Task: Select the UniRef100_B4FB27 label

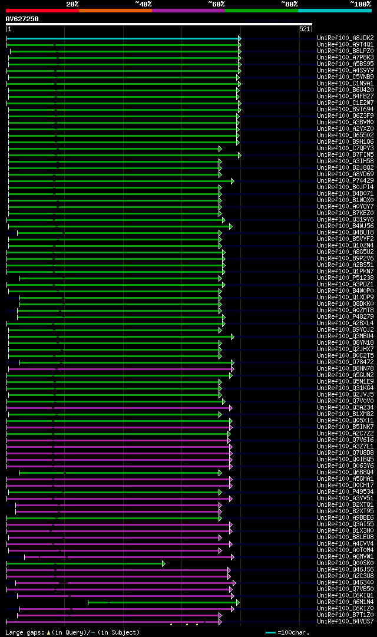Action: coord(345,96)
